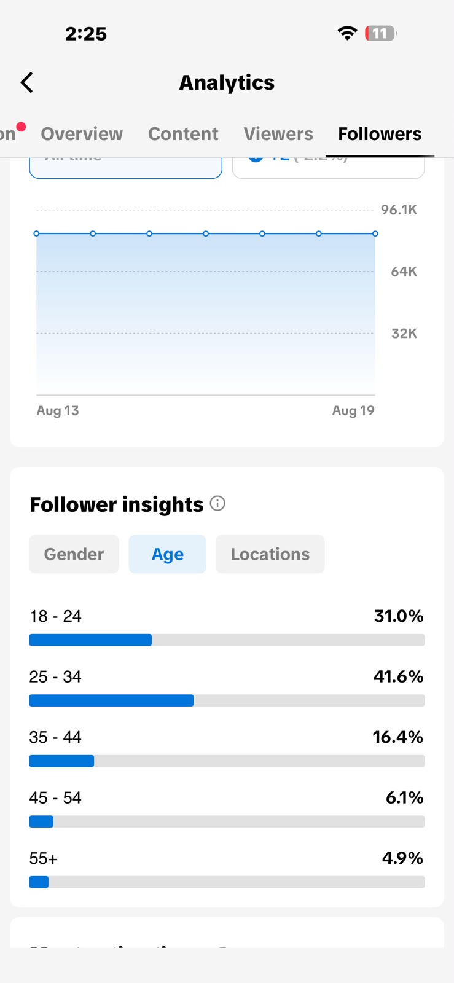Tap the 18 - 24 age bar
The width and height of the screenshot is (454, 983).
(x=227, y=640)
